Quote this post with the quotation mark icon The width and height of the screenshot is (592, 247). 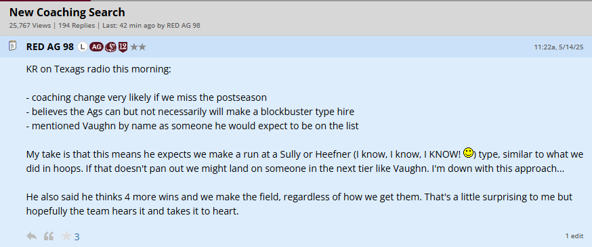point(49,236)
